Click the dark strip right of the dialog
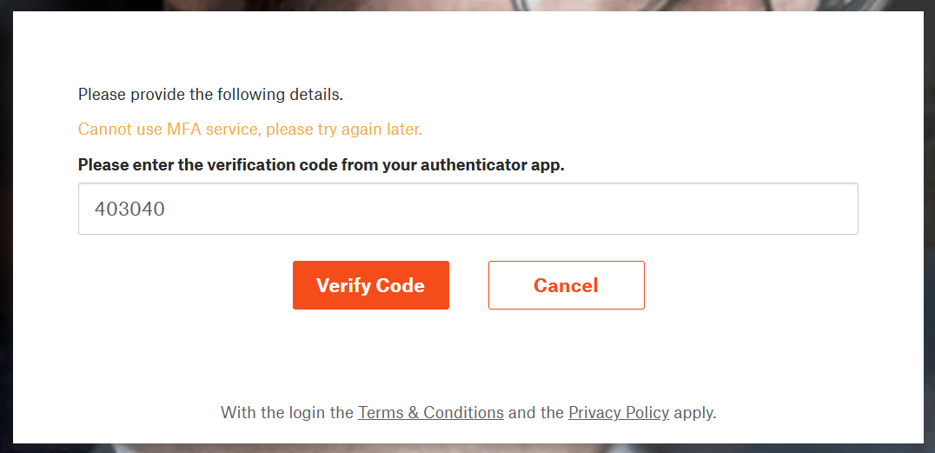This screenshot has height=453, width=935. coord(929,227)
